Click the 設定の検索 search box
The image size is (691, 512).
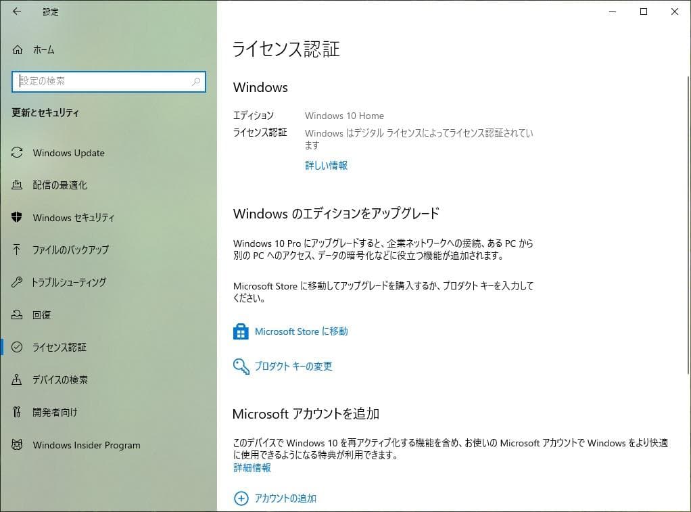(101, 81)
